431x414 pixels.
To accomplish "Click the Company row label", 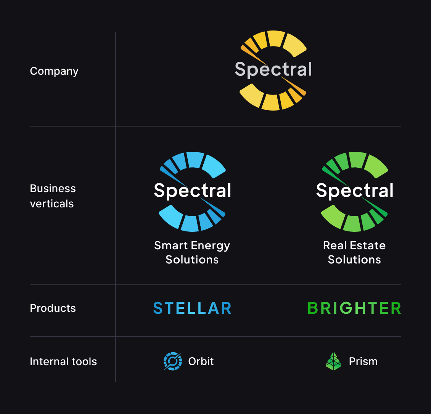I will point(54,71).
